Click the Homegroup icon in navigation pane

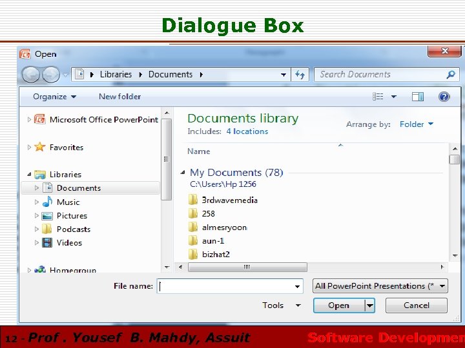(40, 269)
